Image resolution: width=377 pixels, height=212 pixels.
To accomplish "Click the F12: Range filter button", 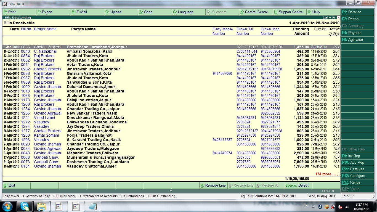I will tap(358, 182).
